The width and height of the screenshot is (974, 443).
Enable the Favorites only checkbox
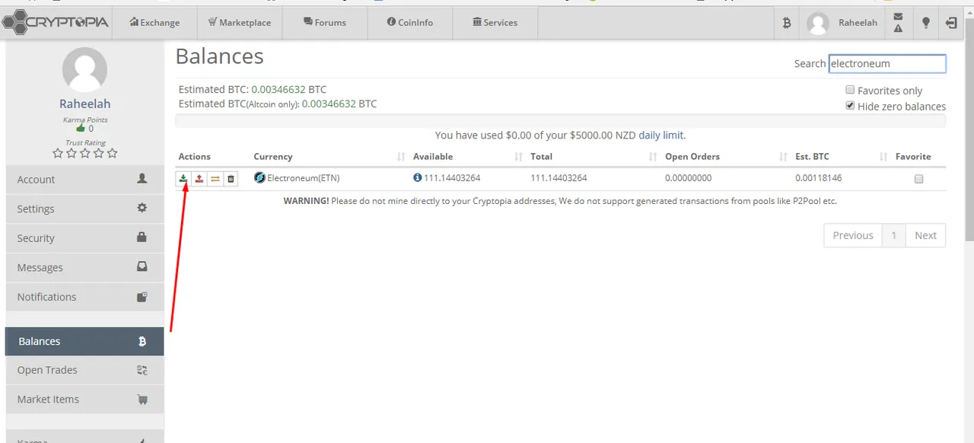[850, 90]
